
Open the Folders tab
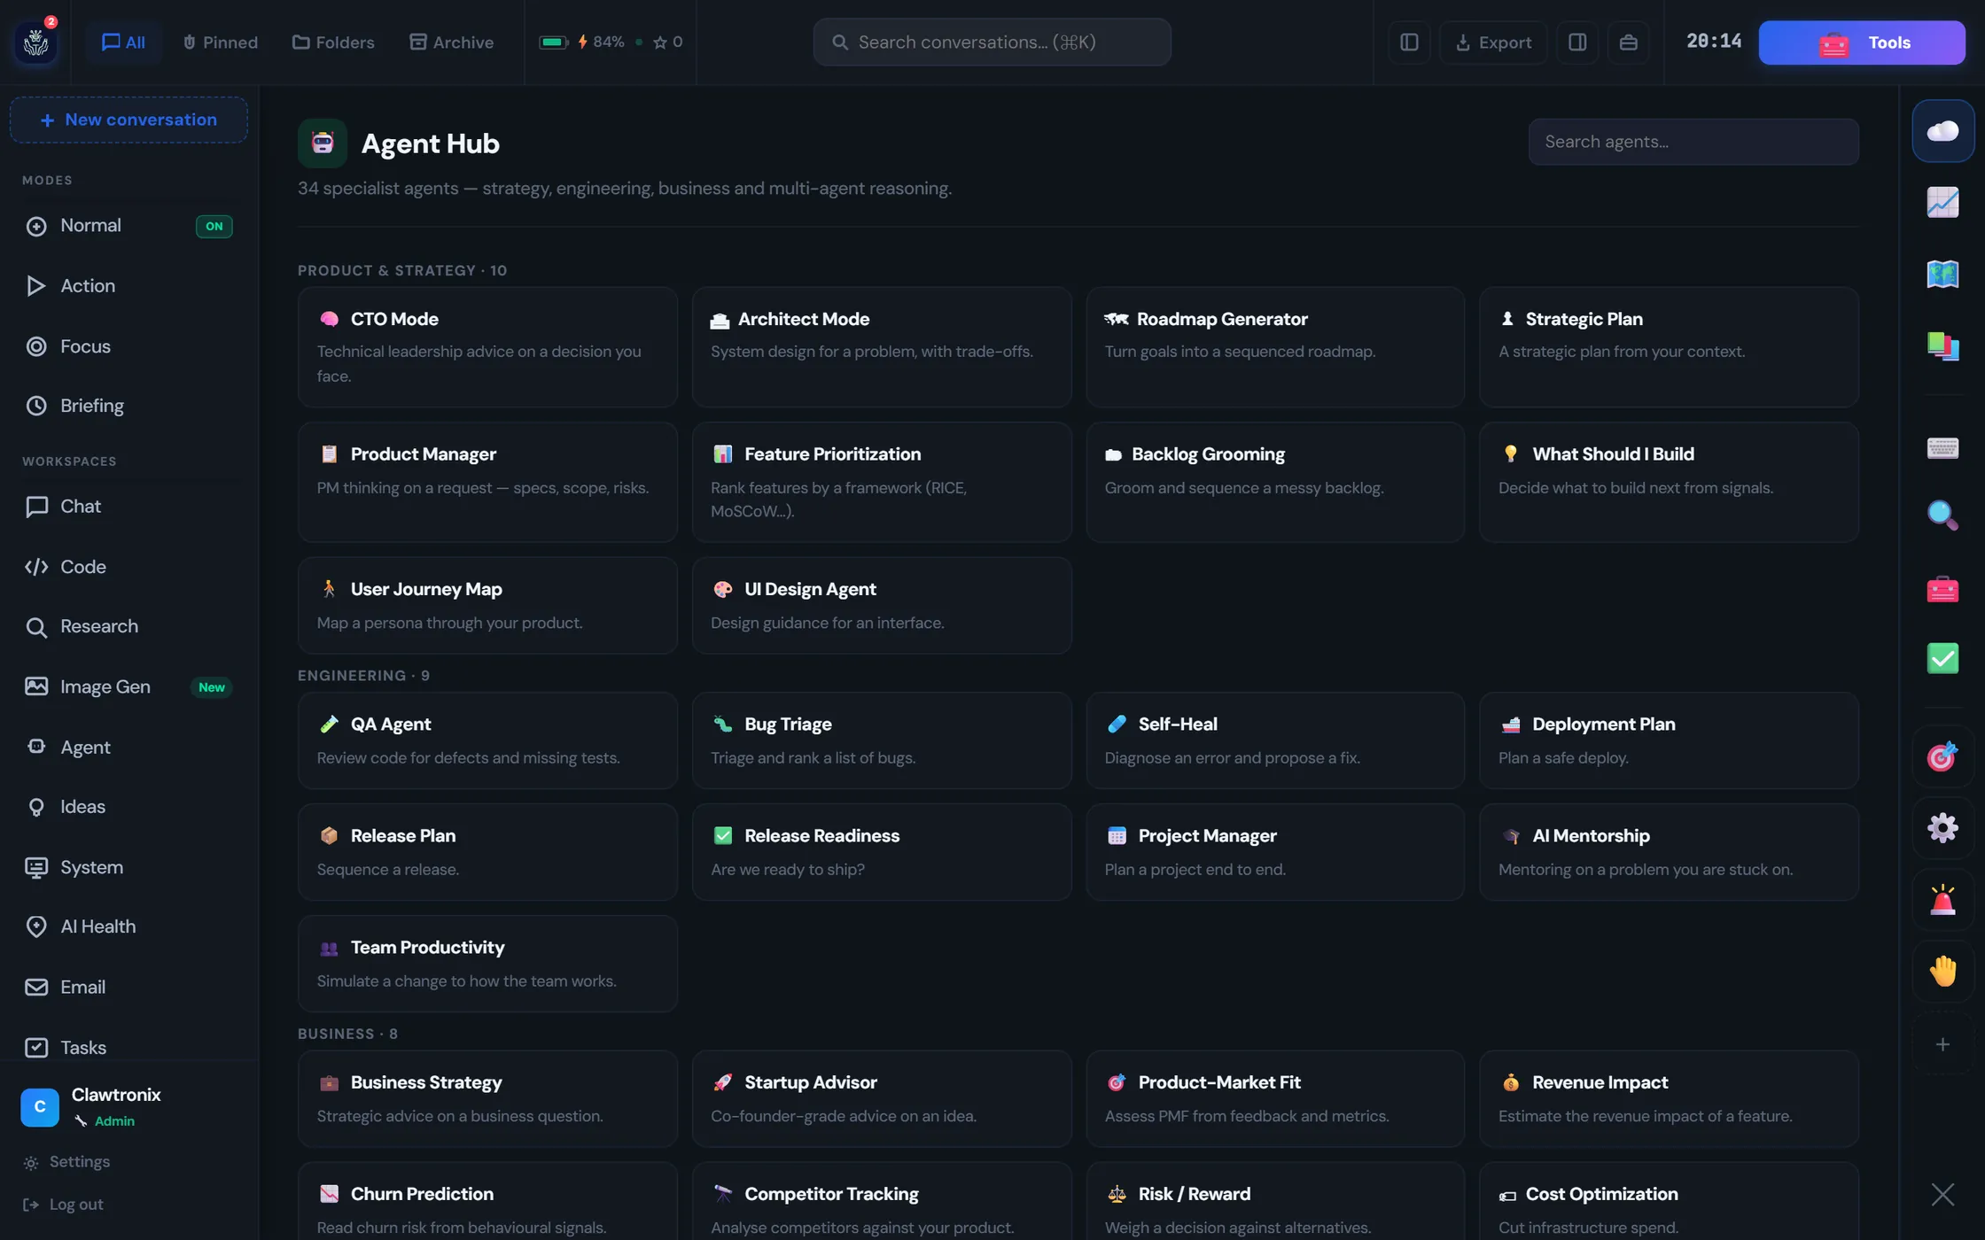pyautogui.click(x=333, y=42)
